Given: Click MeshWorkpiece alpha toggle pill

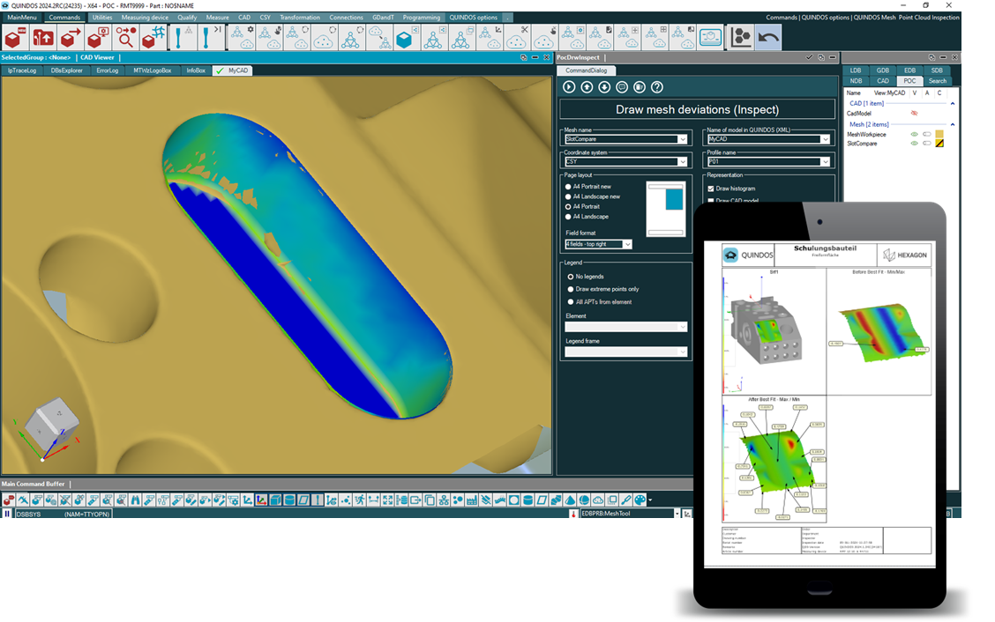Looking at the screenshot, I should [927, 135].
